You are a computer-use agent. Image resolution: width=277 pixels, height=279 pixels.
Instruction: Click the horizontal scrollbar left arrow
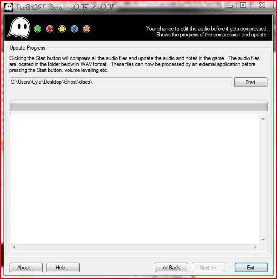[x=14, y=247]
